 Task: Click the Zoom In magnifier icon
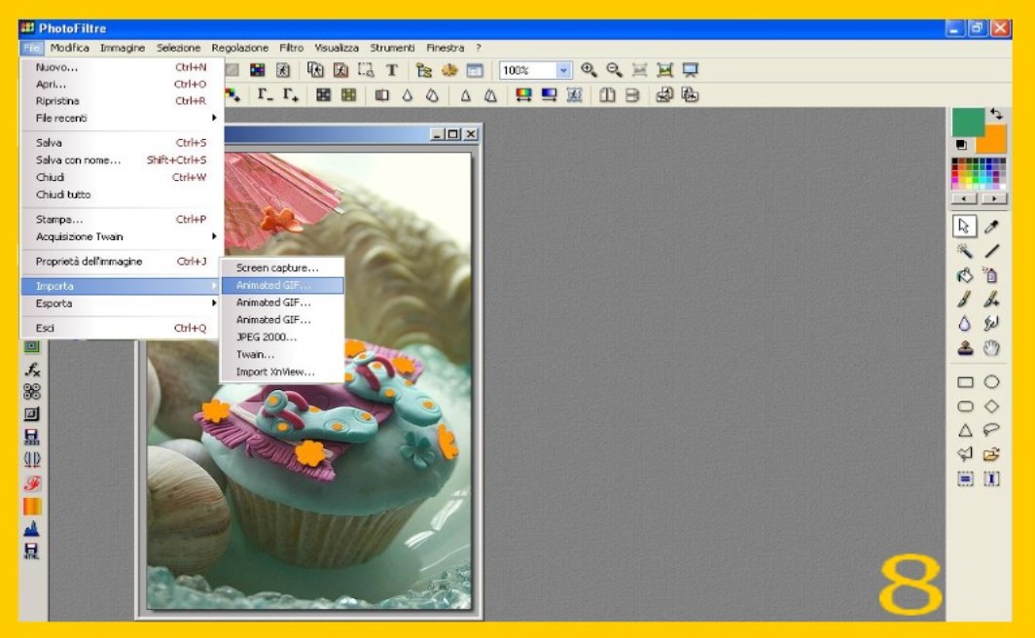pos(589,70)
